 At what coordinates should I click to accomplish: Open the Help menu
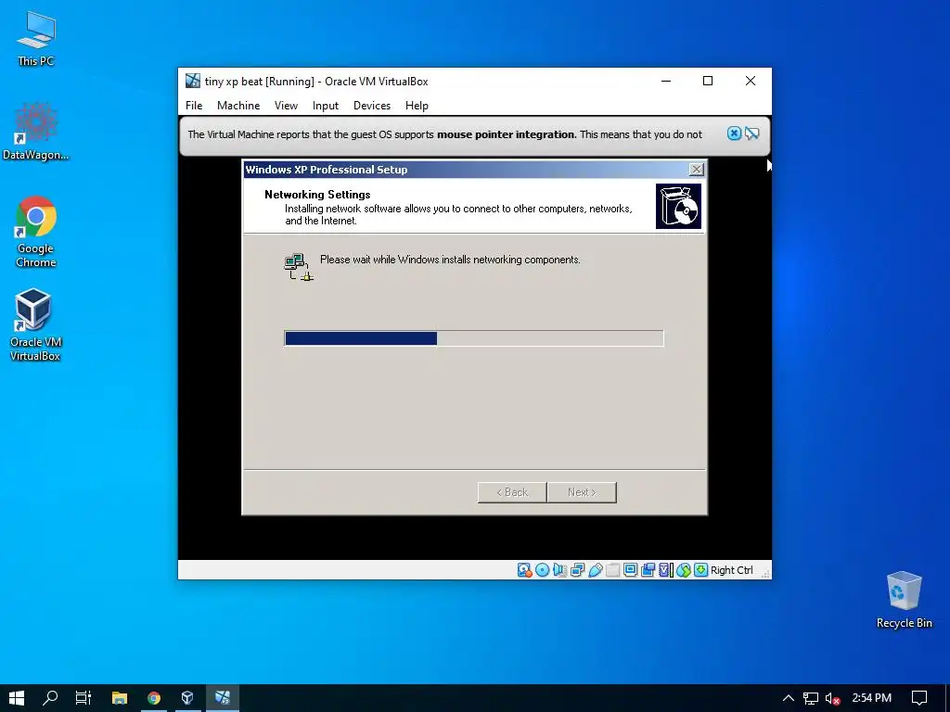coord(417,106)
